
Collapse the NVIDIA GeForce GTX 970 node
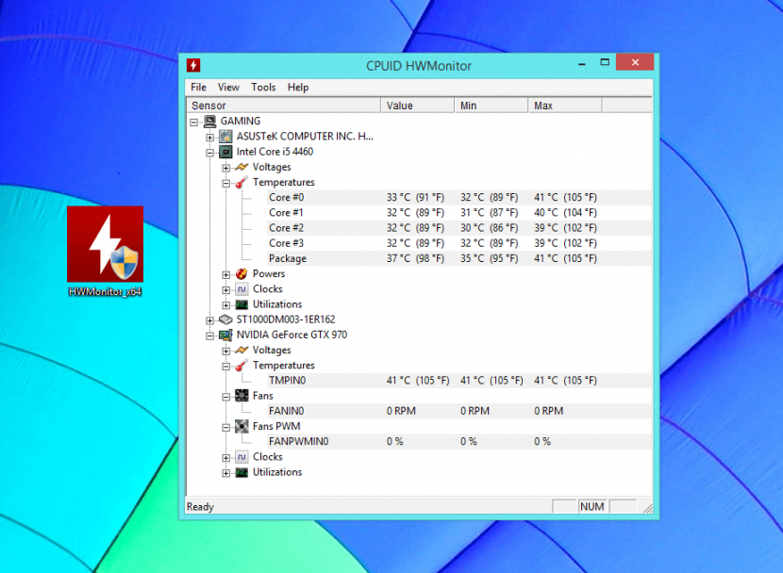(x=210, y=336)
